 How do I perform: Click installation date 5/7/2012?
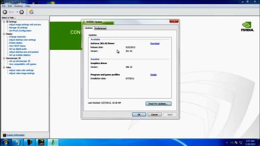point(130,78)
